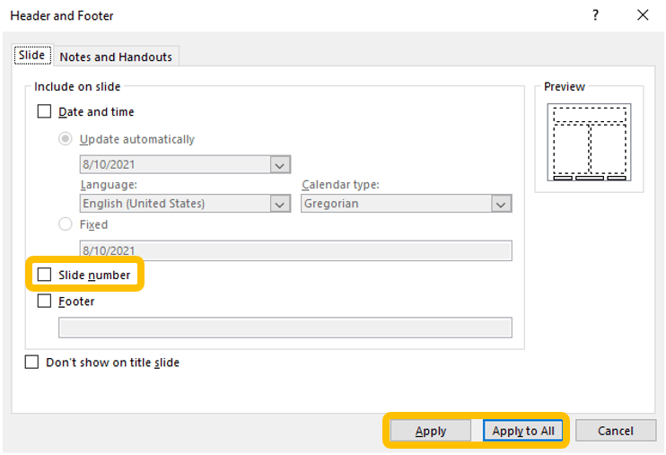Expand the Language dropdown
Screen dimensions: 666x455
point(280,204)
